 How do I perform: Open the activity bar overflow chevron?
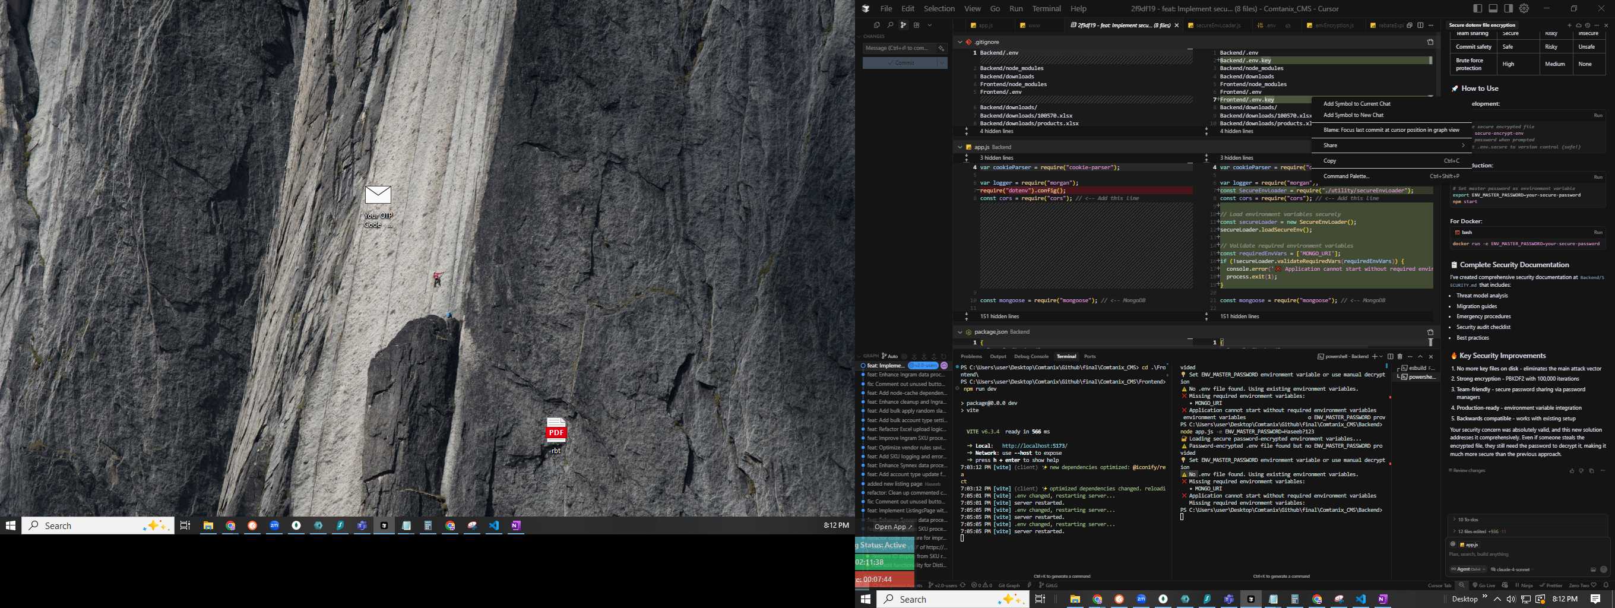(930, 25)
